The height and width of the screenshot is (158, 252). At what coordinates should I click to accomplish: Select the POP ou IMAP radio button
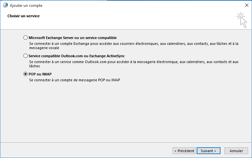pos(26,74)
